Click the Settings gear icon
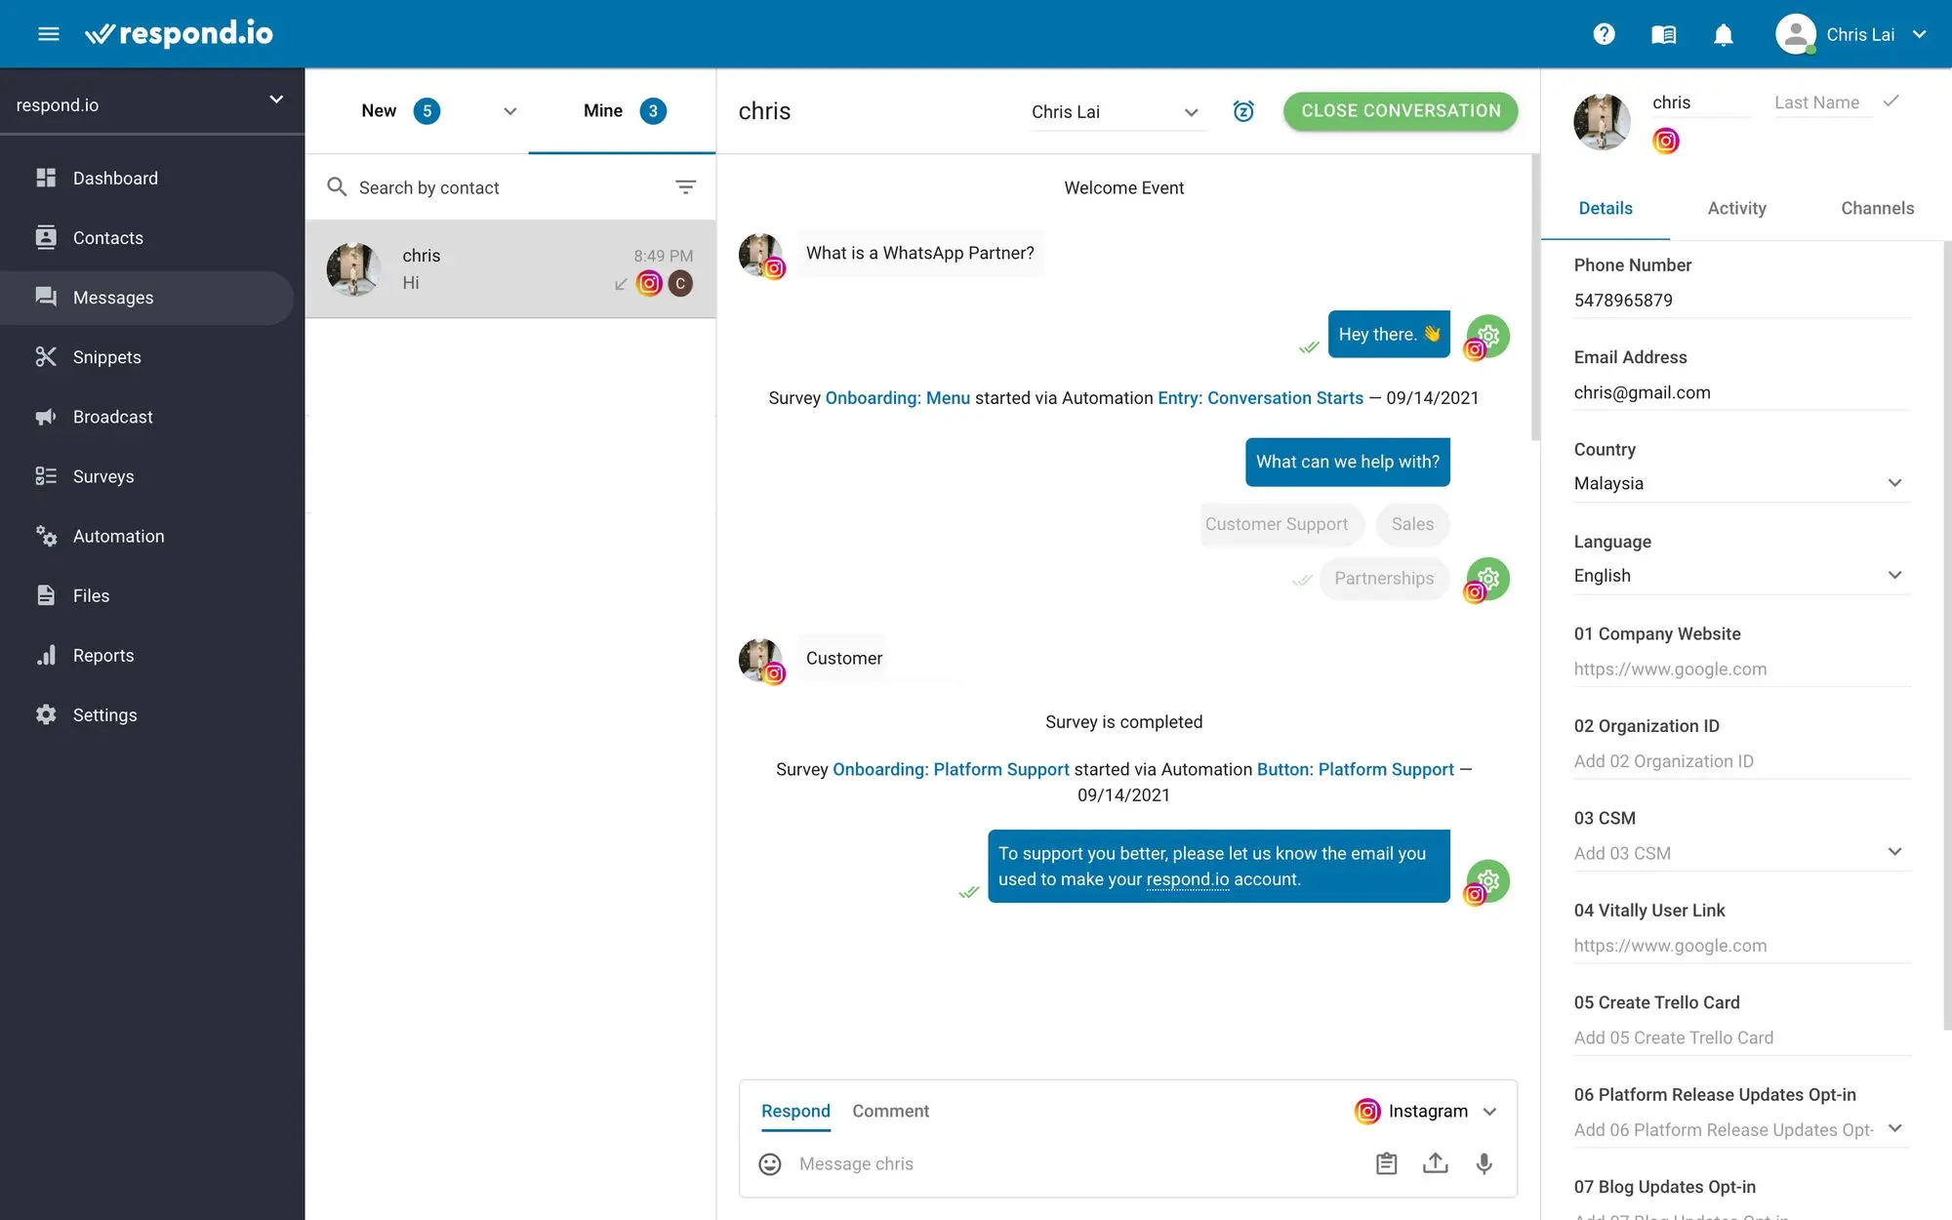1952x1220 pixels. [x=46, y=714]
